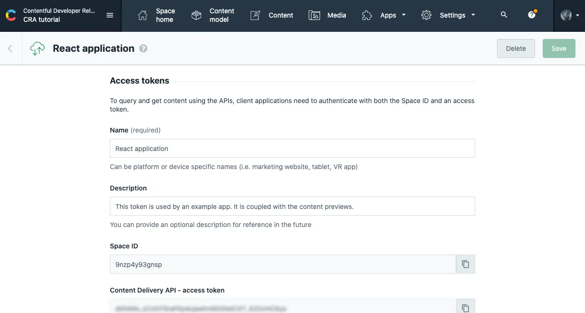Click the Apps puzzle piece icon
The width and height of the screenshot is (585, 313).
[367, 15]
